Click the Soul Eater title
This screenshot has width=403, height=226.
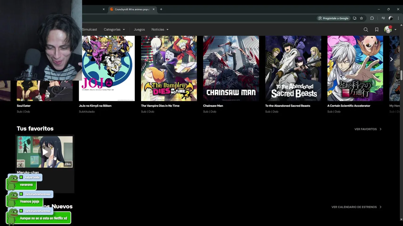point(24,106)
